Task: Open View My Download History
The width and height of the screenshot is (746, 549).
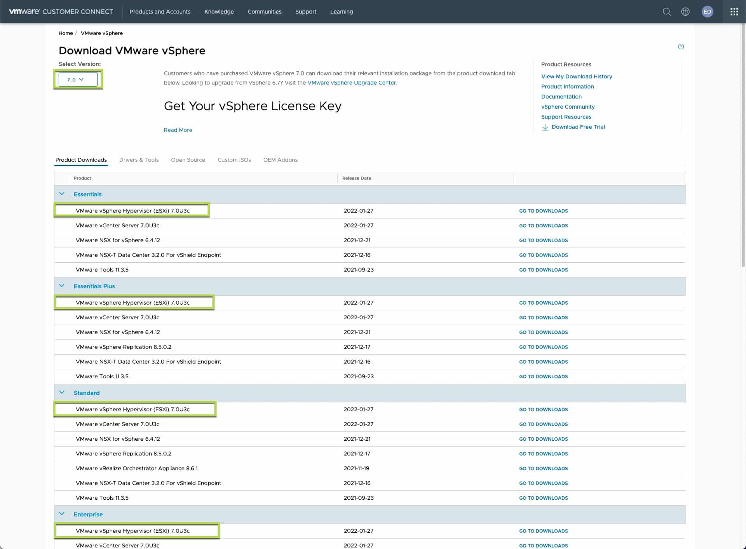Action: coord(577,76)
